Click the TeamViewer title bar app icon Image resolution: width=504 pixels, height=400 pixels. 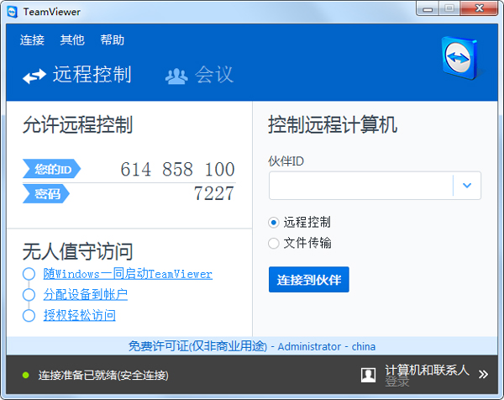[x=12, y=8]
